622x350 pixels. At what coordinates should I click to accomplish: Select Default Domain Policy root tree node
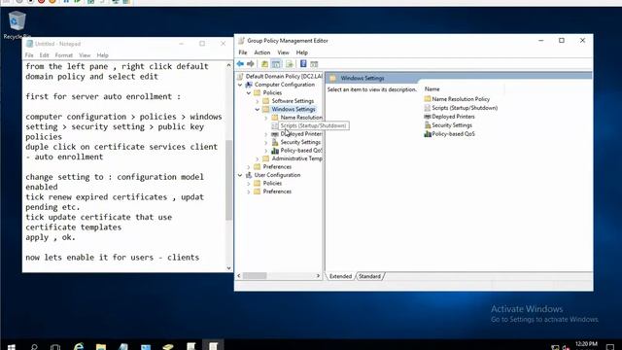[x=284, y=76]
